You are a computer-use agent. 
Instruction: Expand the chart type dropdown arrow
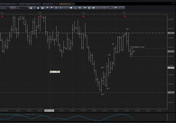tap(34, 8)
